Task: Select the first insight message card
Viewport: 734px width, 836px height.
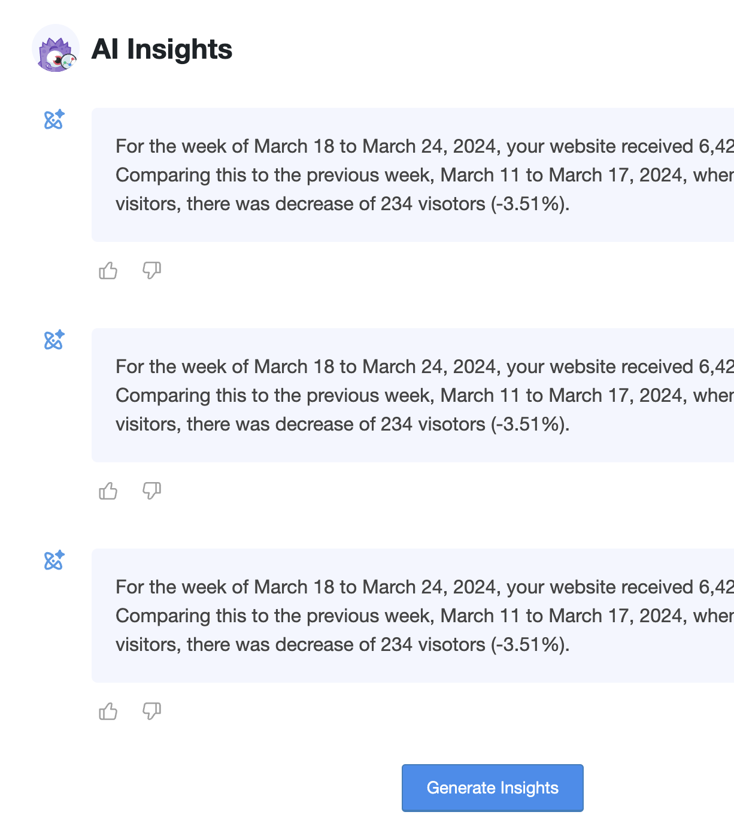Action: pyautogui.click(x=413, y=175)
